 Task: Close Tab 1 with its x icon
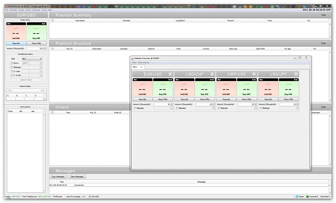[x=141, y=67]
